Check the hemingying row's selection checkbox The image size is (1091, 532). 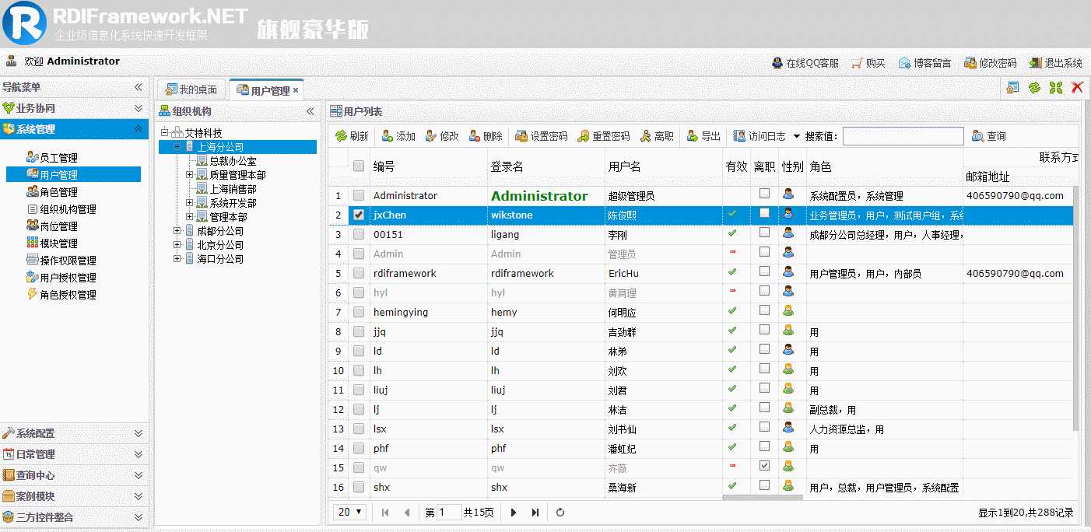click(x=359, y=312)
